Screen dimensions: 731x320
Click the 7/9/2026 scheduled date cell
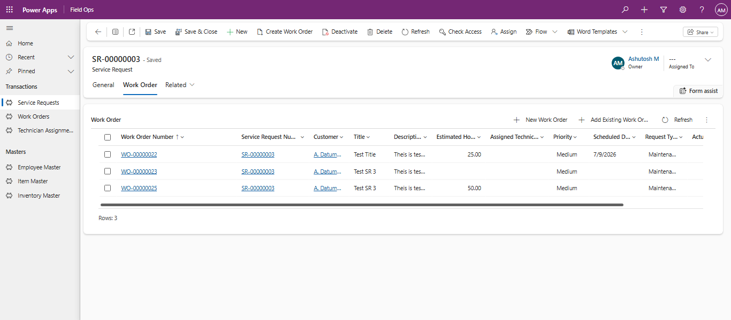[604, 154]
